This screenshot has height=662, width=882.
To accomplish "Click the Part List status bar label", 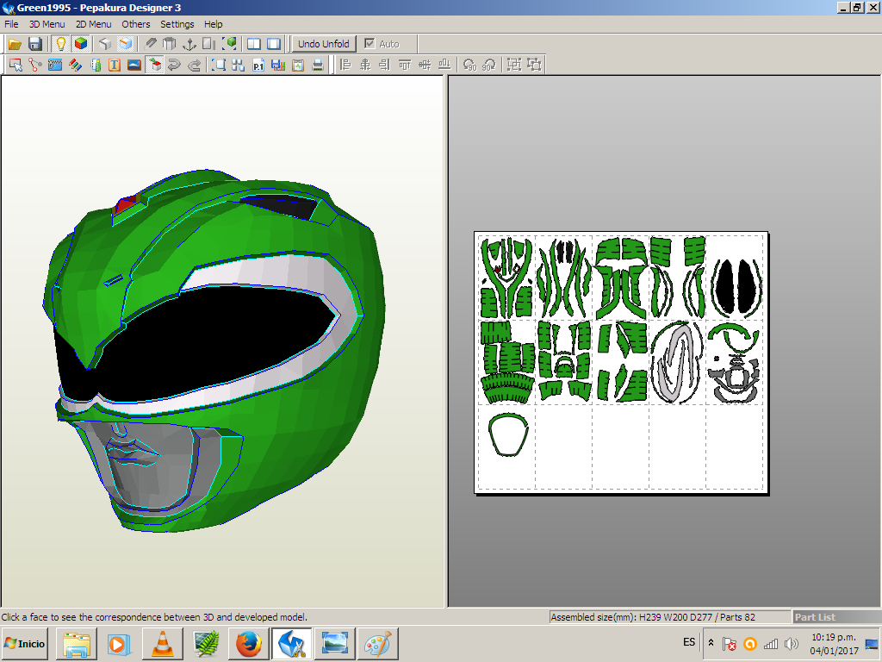I will click(815, 617).
